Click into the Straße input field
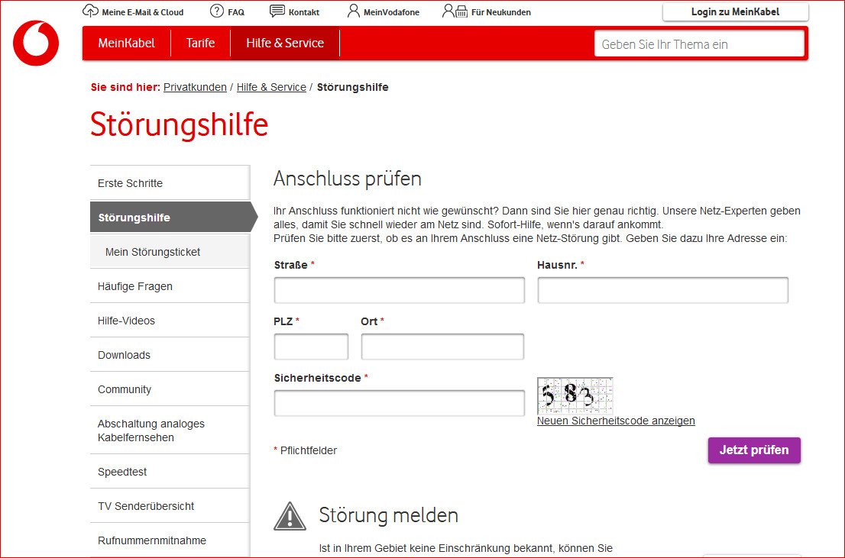845x558 pixels. click(400, 290)
